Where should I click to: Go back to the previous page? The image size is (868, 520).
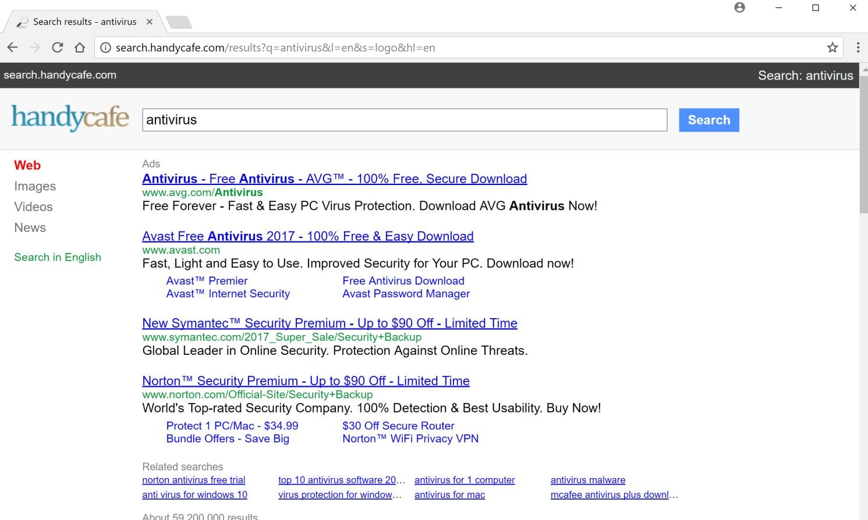[13, 48]
